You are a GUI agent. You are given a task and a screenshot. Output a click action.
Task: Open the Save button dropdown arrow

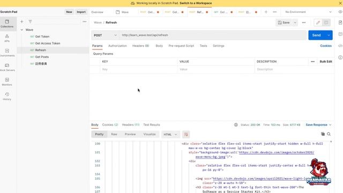(x=295, y=23)
